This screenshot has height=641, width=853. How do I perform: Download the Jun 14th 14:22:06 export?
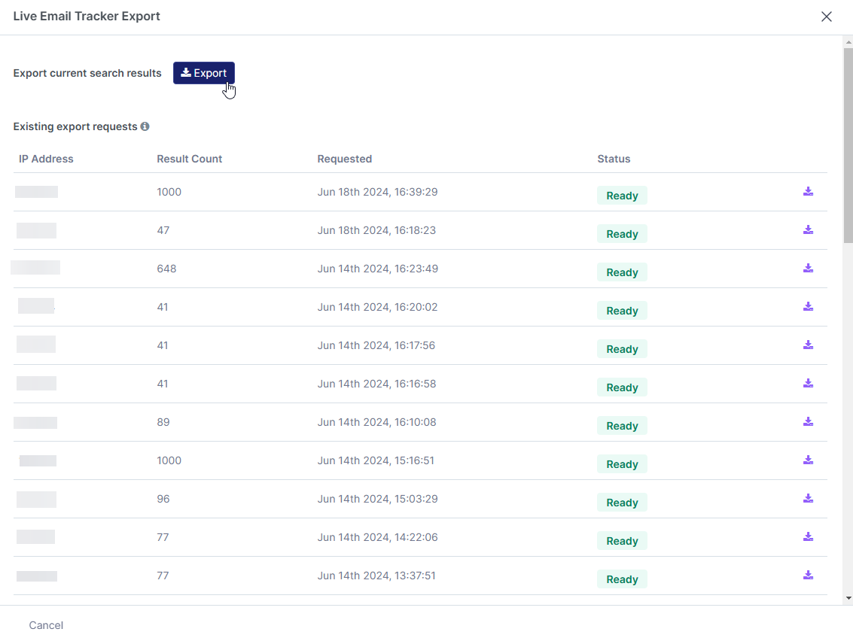[x=808, y=536]
